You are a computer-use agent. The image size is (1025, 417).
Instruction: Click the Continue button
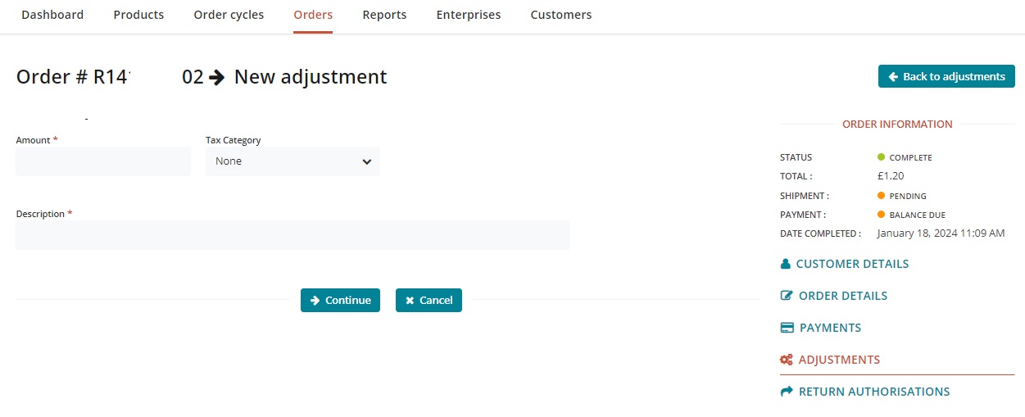340,300
